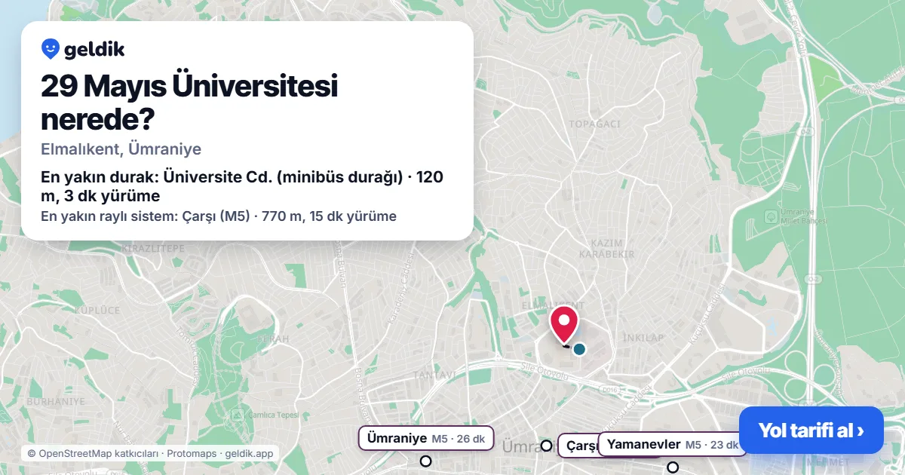Click the 'Elmalıkent, Ümraniye' location text
The height and width of the screenshot is (475, 905).
coord(121,149)
